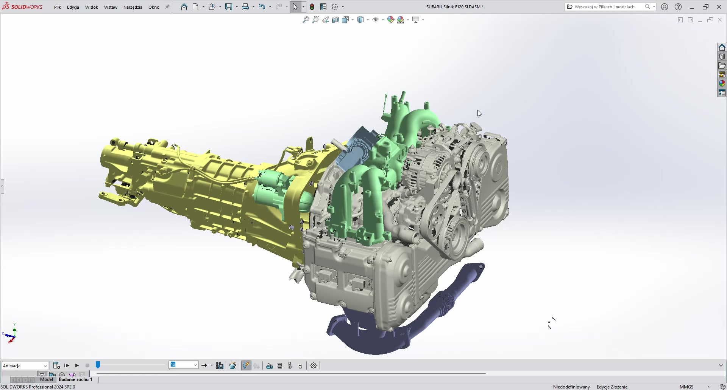Open the 1x playback speed dropdown
727x390 pixels.
tap(184, 365)
